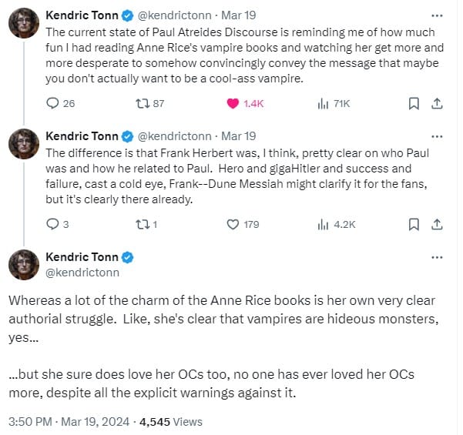View analytics showing 71K views
This screenshot has height=435, width=463.
tap(334, 104)
